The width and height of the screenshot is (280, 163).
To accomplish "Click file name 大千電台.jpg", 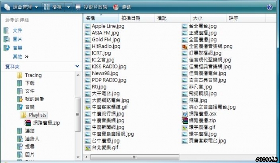I will [x=106, y=94].
